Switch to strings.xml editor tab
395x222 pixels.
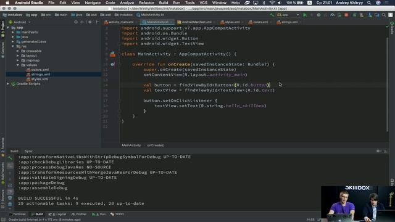coord(289,22)
